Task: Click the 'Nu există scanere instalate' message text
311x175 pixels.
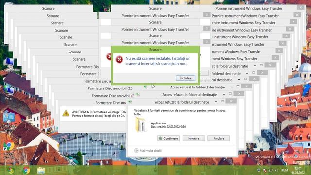Action: click(x=158, y=61)
